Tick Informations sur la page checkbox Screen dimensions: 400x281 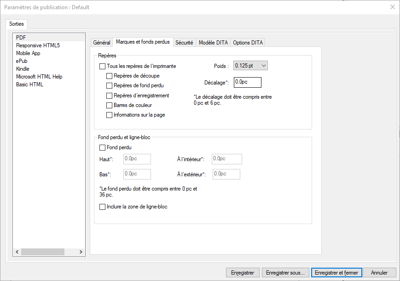(x=110, y=115)
